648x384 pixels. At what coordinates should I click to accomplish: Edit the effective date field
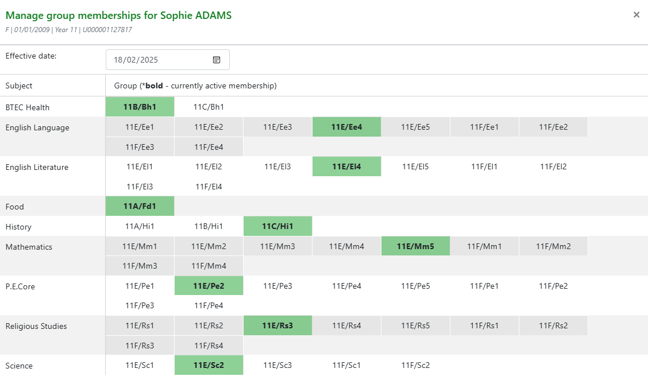[x=168, y=60]
